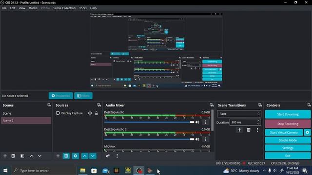Open Windows Start menu
Image resolution: width=312 pixels, height=175 pixels.
tap(5, 171)
